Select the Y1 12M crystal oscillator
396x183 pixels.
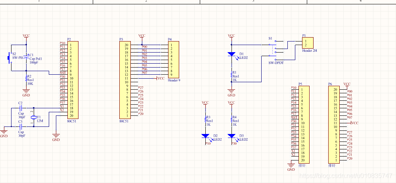point(33,117)
